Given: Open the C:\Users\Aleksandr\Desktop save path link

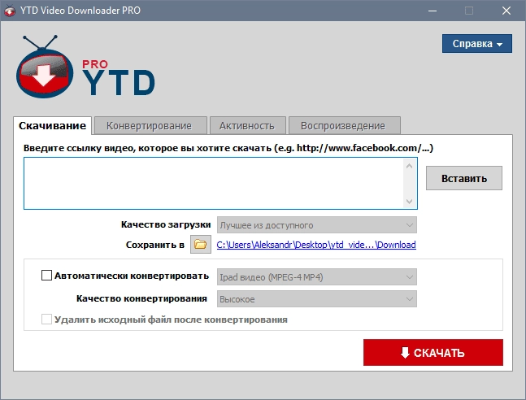Looking at the screenshot, I should point(316,245).
